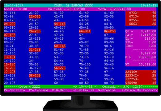Click the Local = 0.00 field
161x111 pixels.
click(x=15, y=9)
